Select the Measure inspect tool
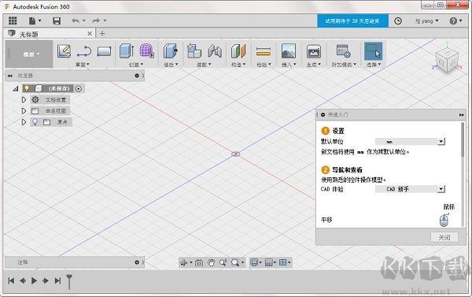 (264, 51)
